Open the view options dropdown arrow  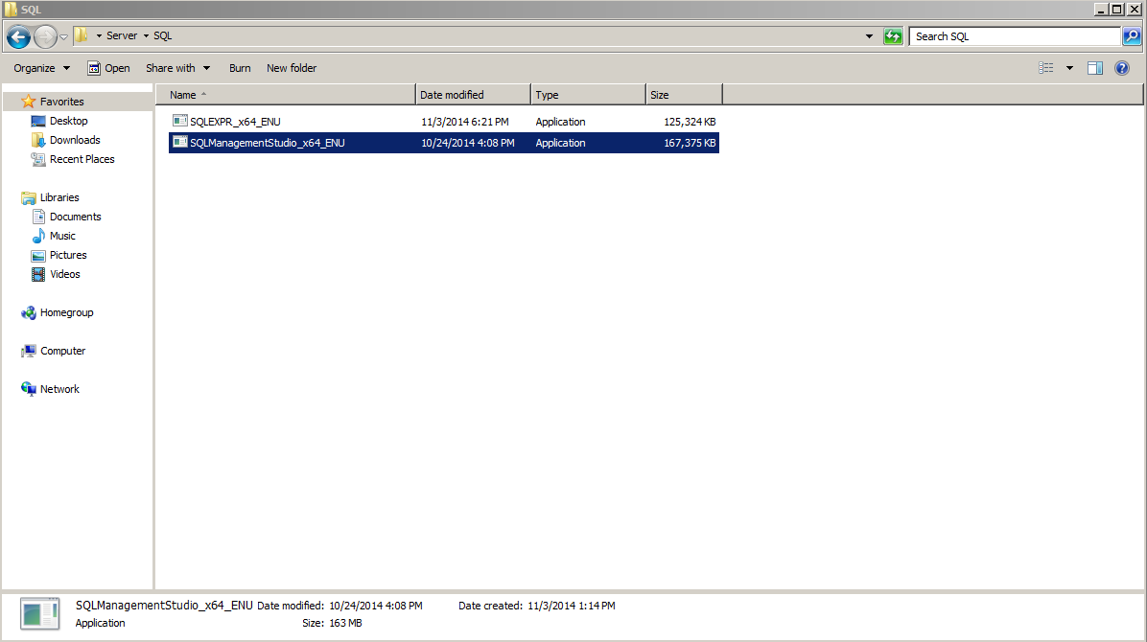coord(1069,68)
